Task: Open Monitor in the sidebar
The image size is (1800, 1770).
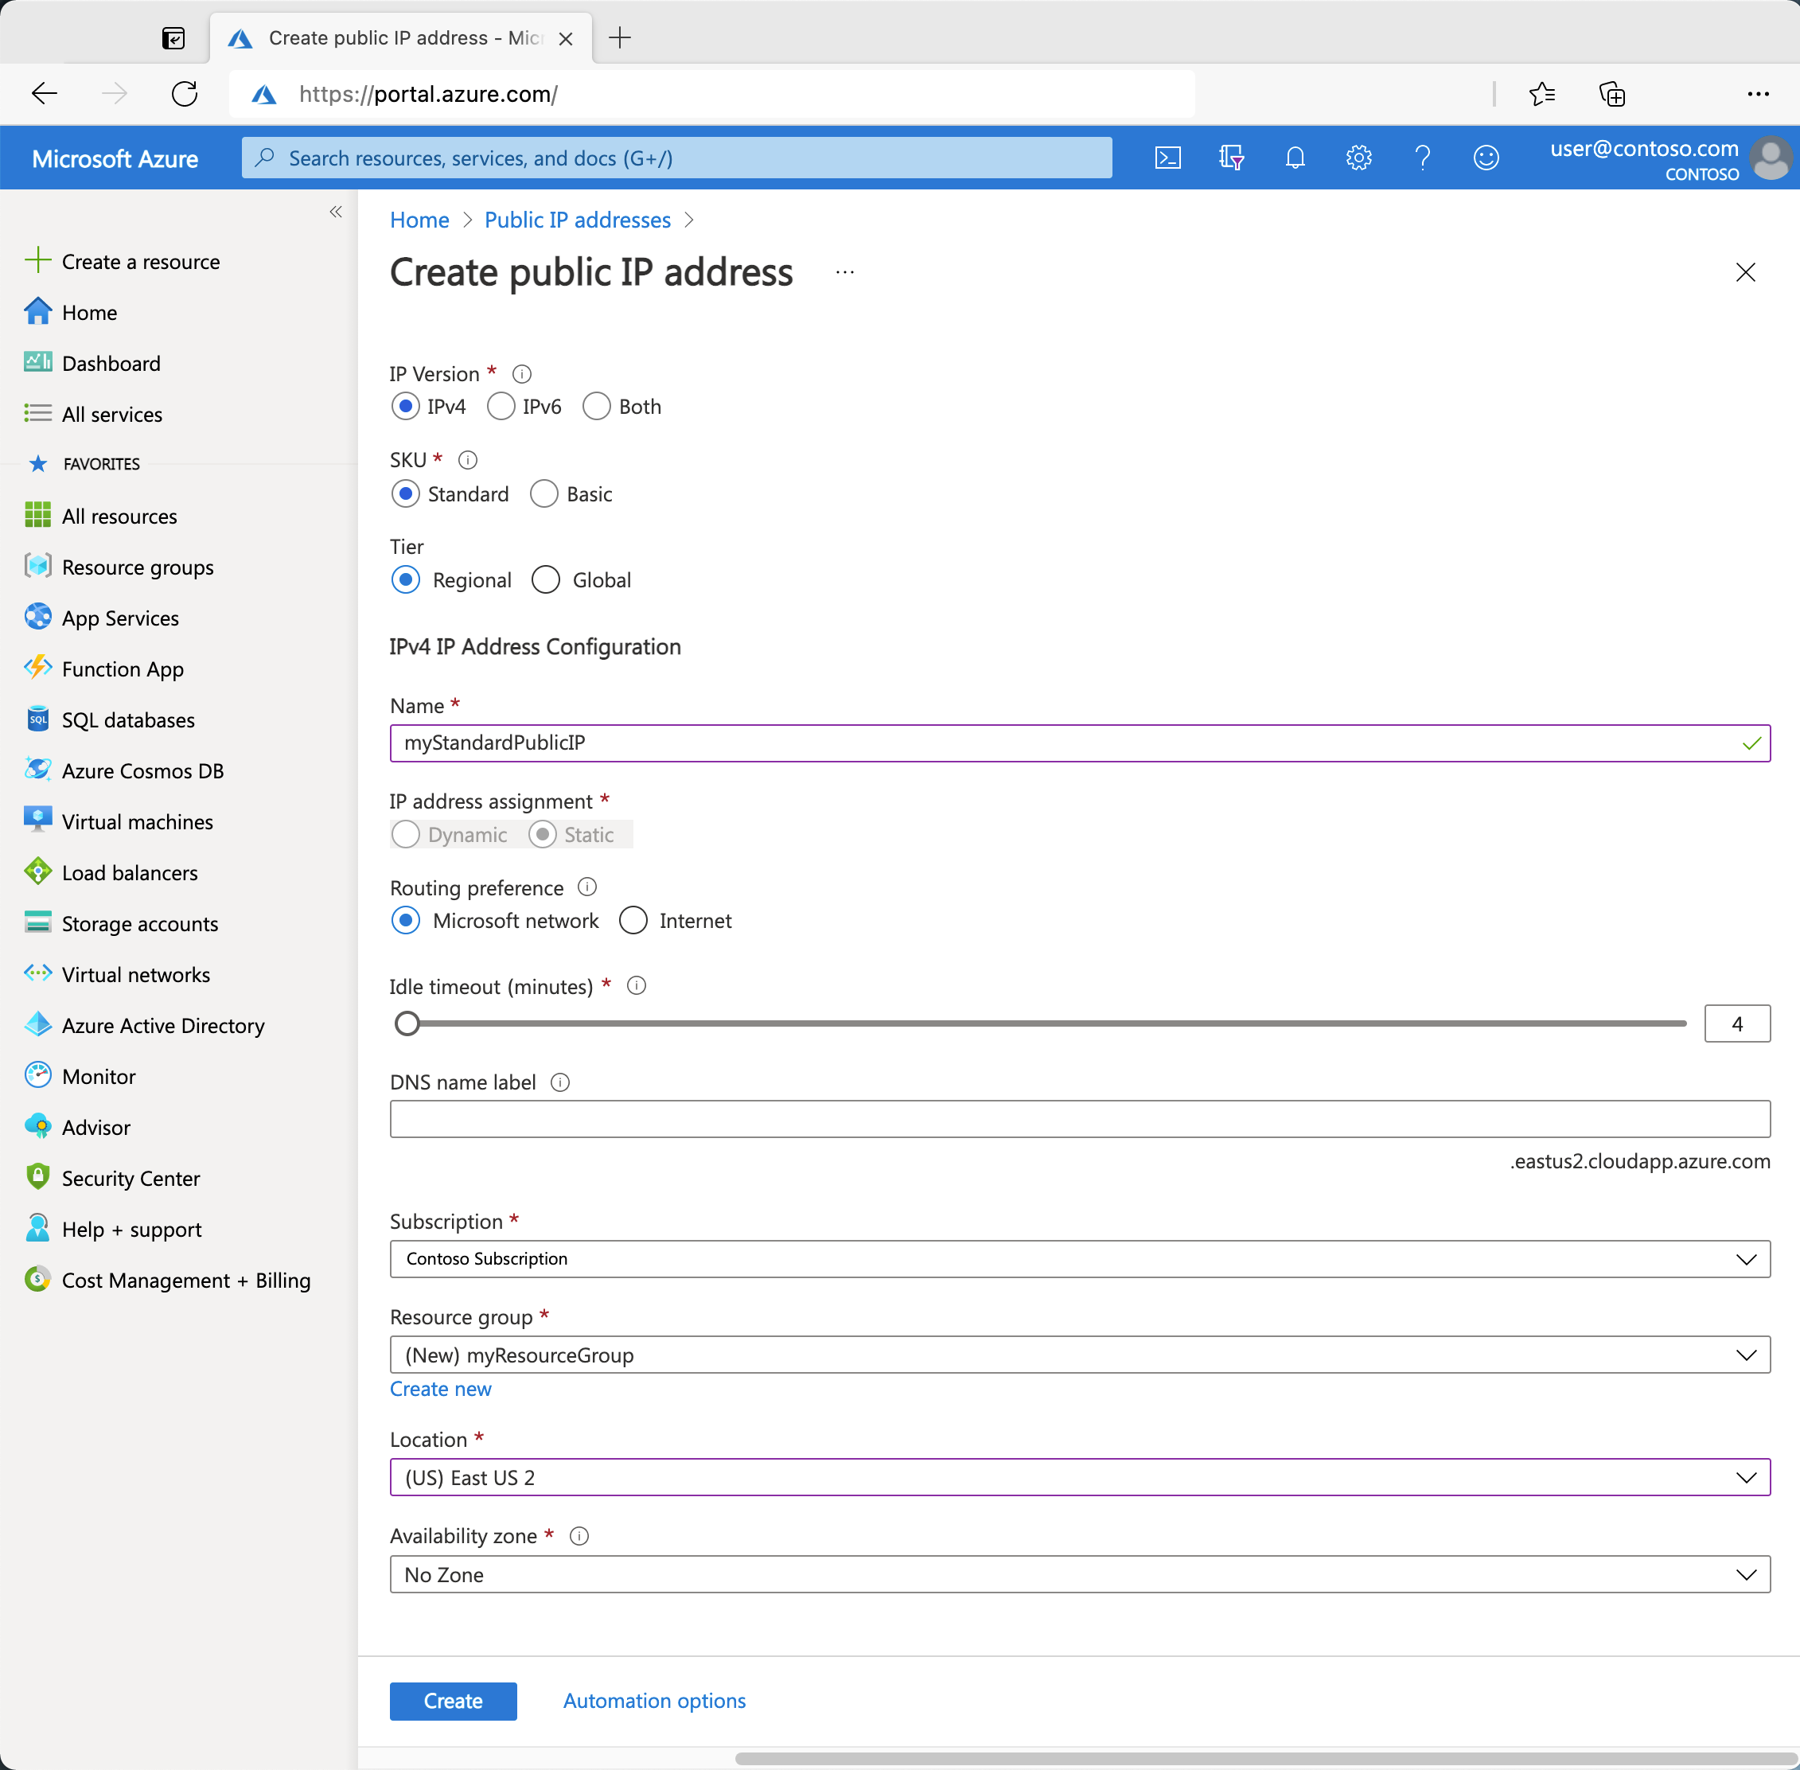Action: 99,1075
